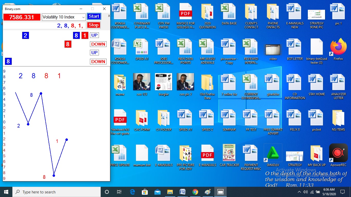
Task: Click the UP button beside the red 1 box
Action: 94,35
